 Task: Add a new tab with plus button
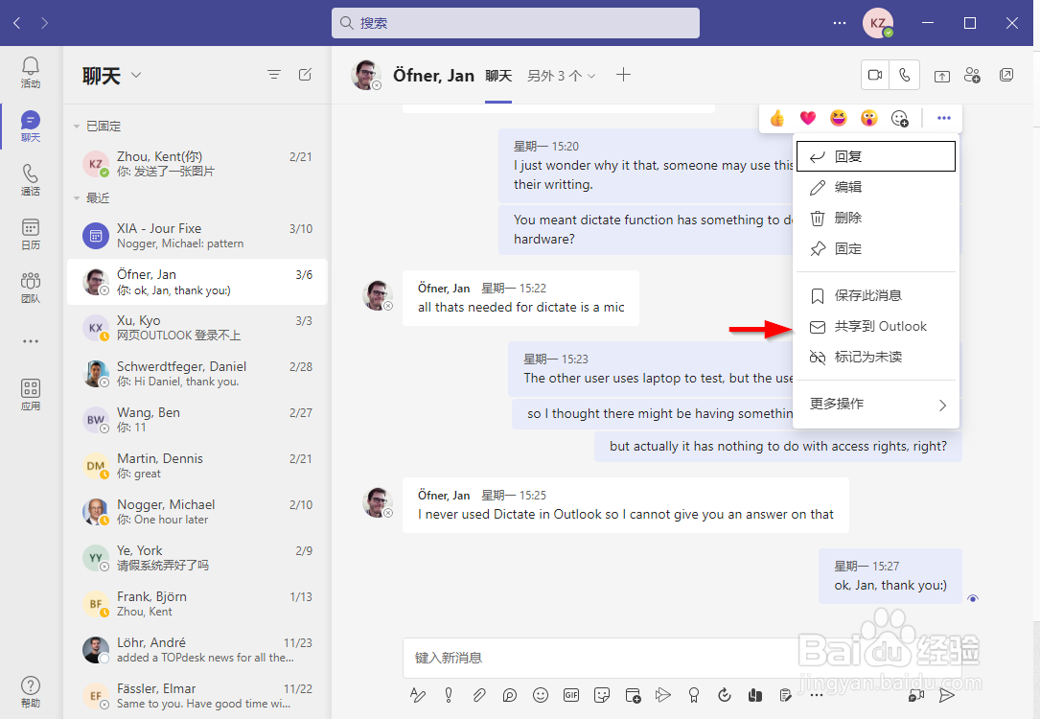tap(623, 75)
